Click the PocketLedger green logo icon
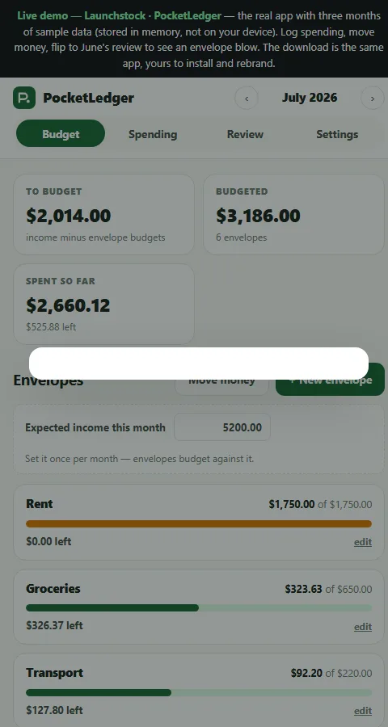 (24, 98)
